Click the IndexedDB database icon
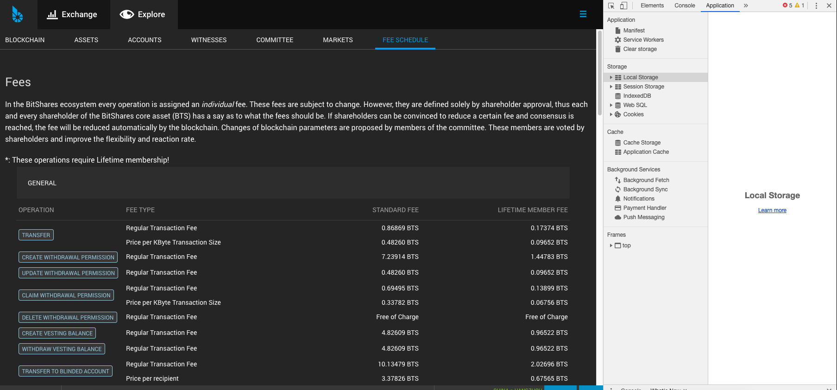Viewport: 837px width, 390px height. [618, 96]
